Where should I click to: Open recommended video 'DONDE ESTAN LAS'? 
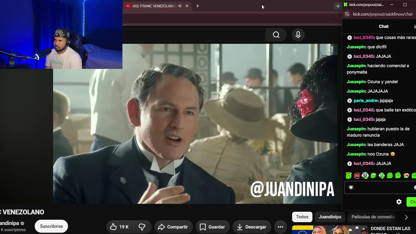tap(390, 229)
